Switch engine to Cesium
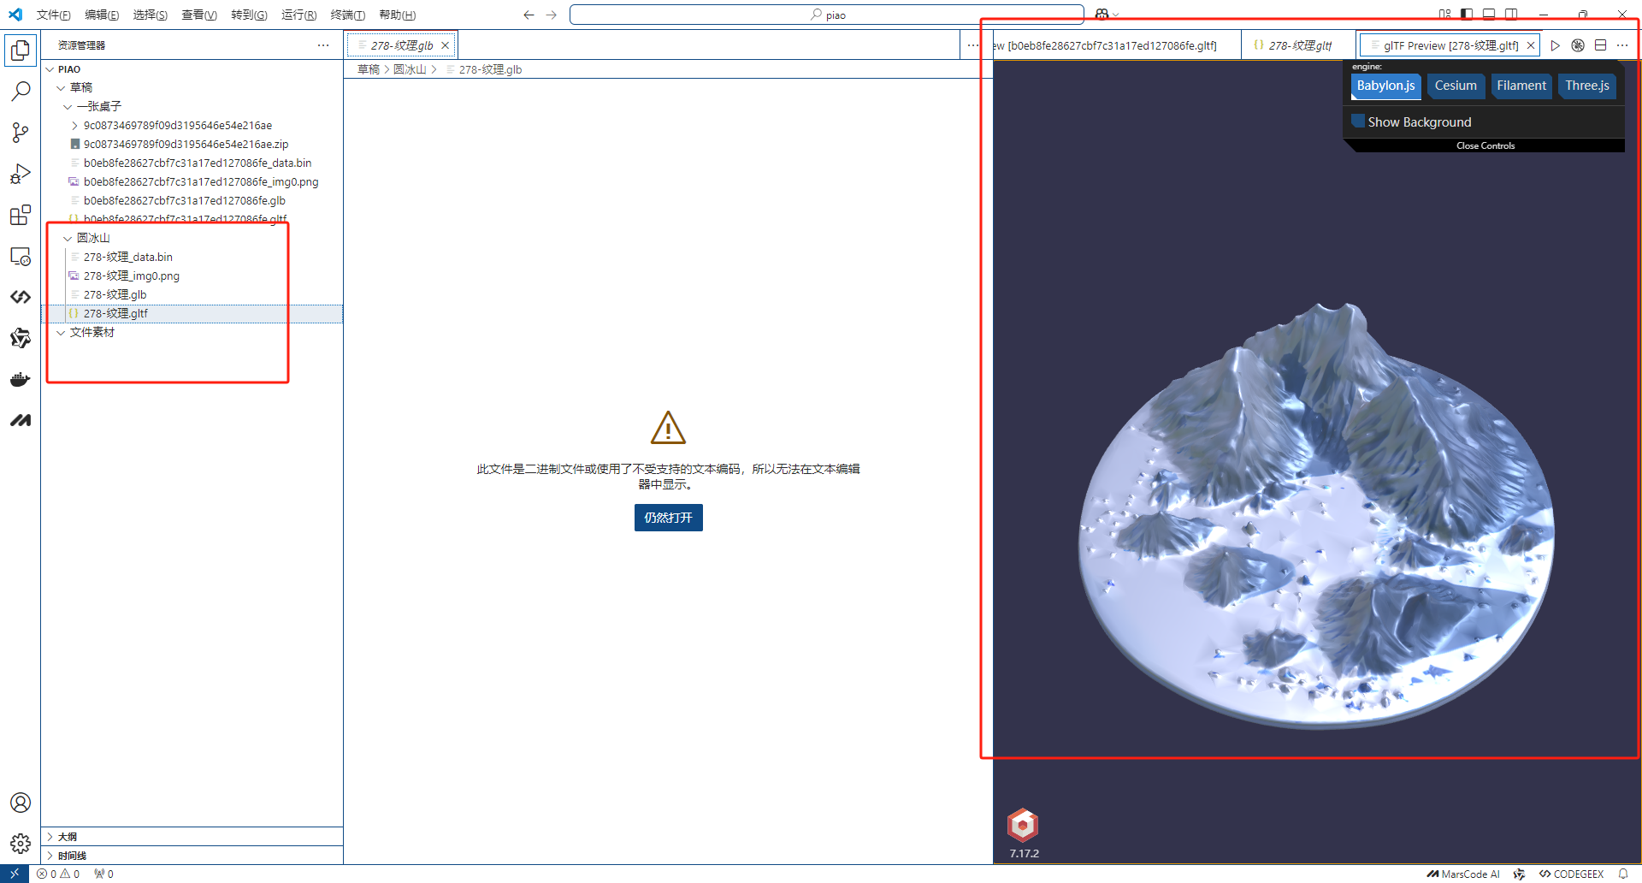 [1455, 86]
